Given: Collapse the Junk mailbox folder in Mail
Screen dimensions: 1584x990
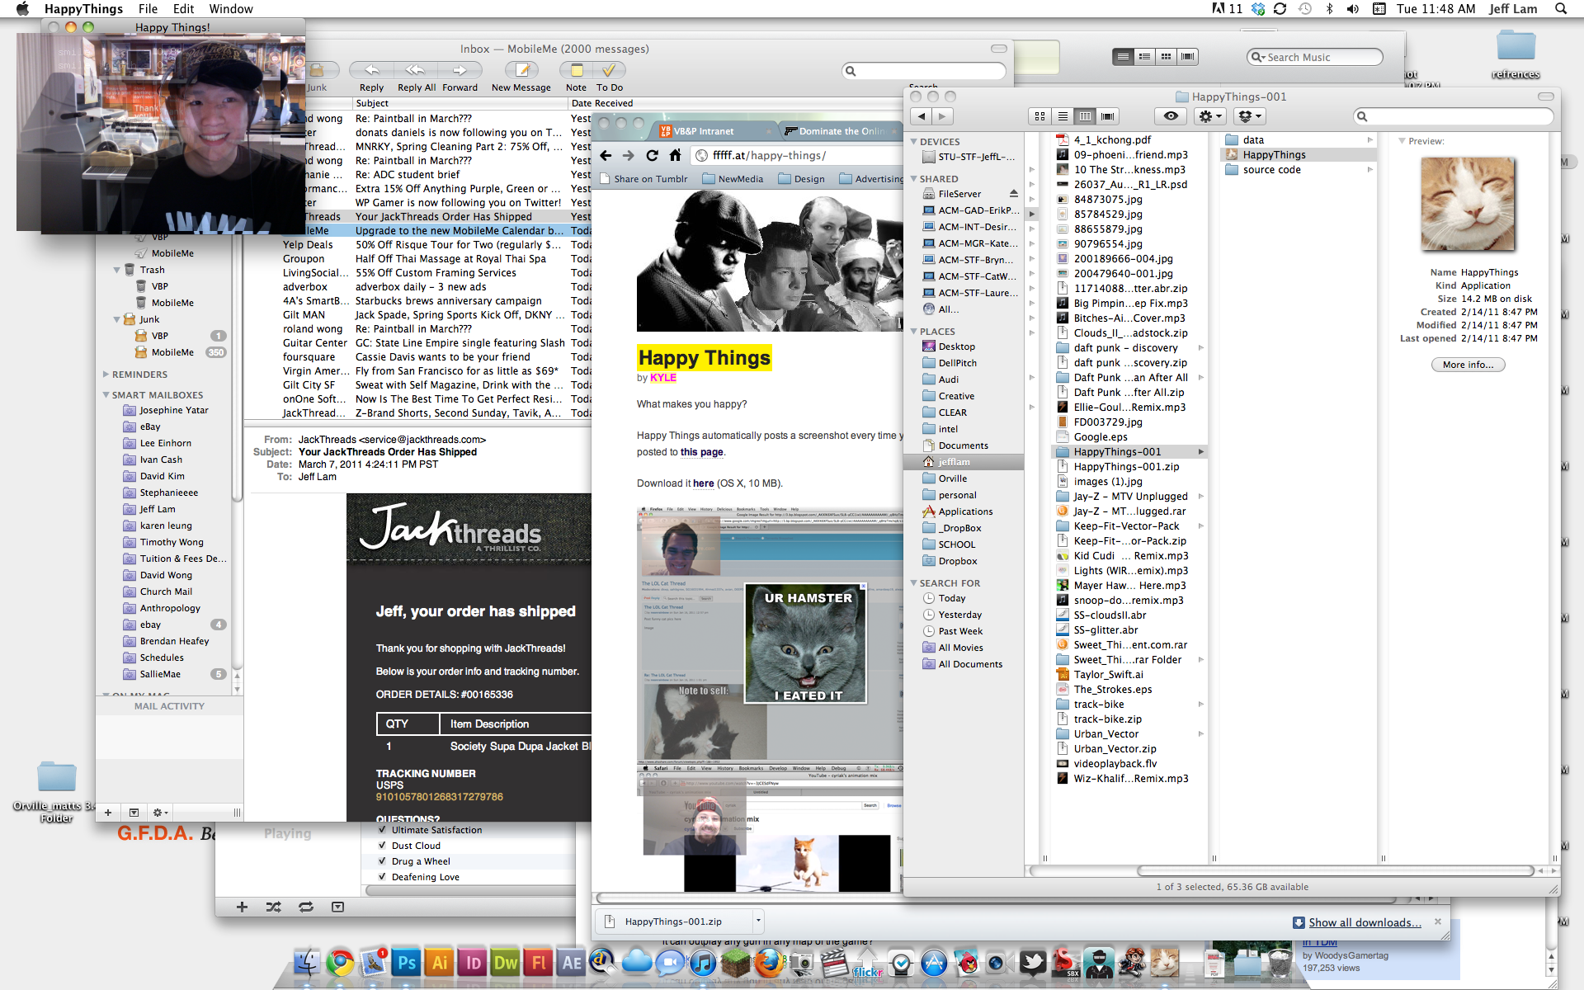Looking at the screenshot, I should 116,319.
